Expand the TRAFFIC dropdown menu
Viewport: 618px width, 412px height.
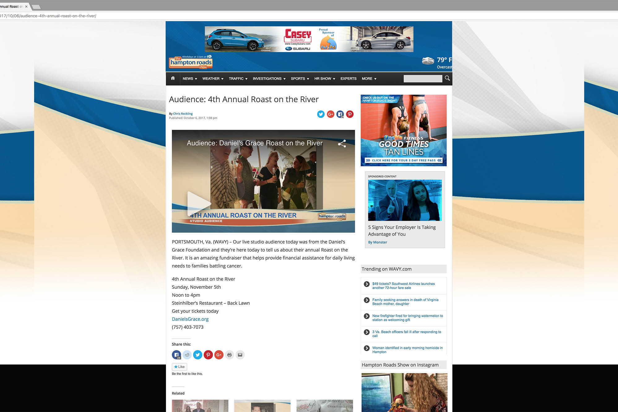[238, 79]
